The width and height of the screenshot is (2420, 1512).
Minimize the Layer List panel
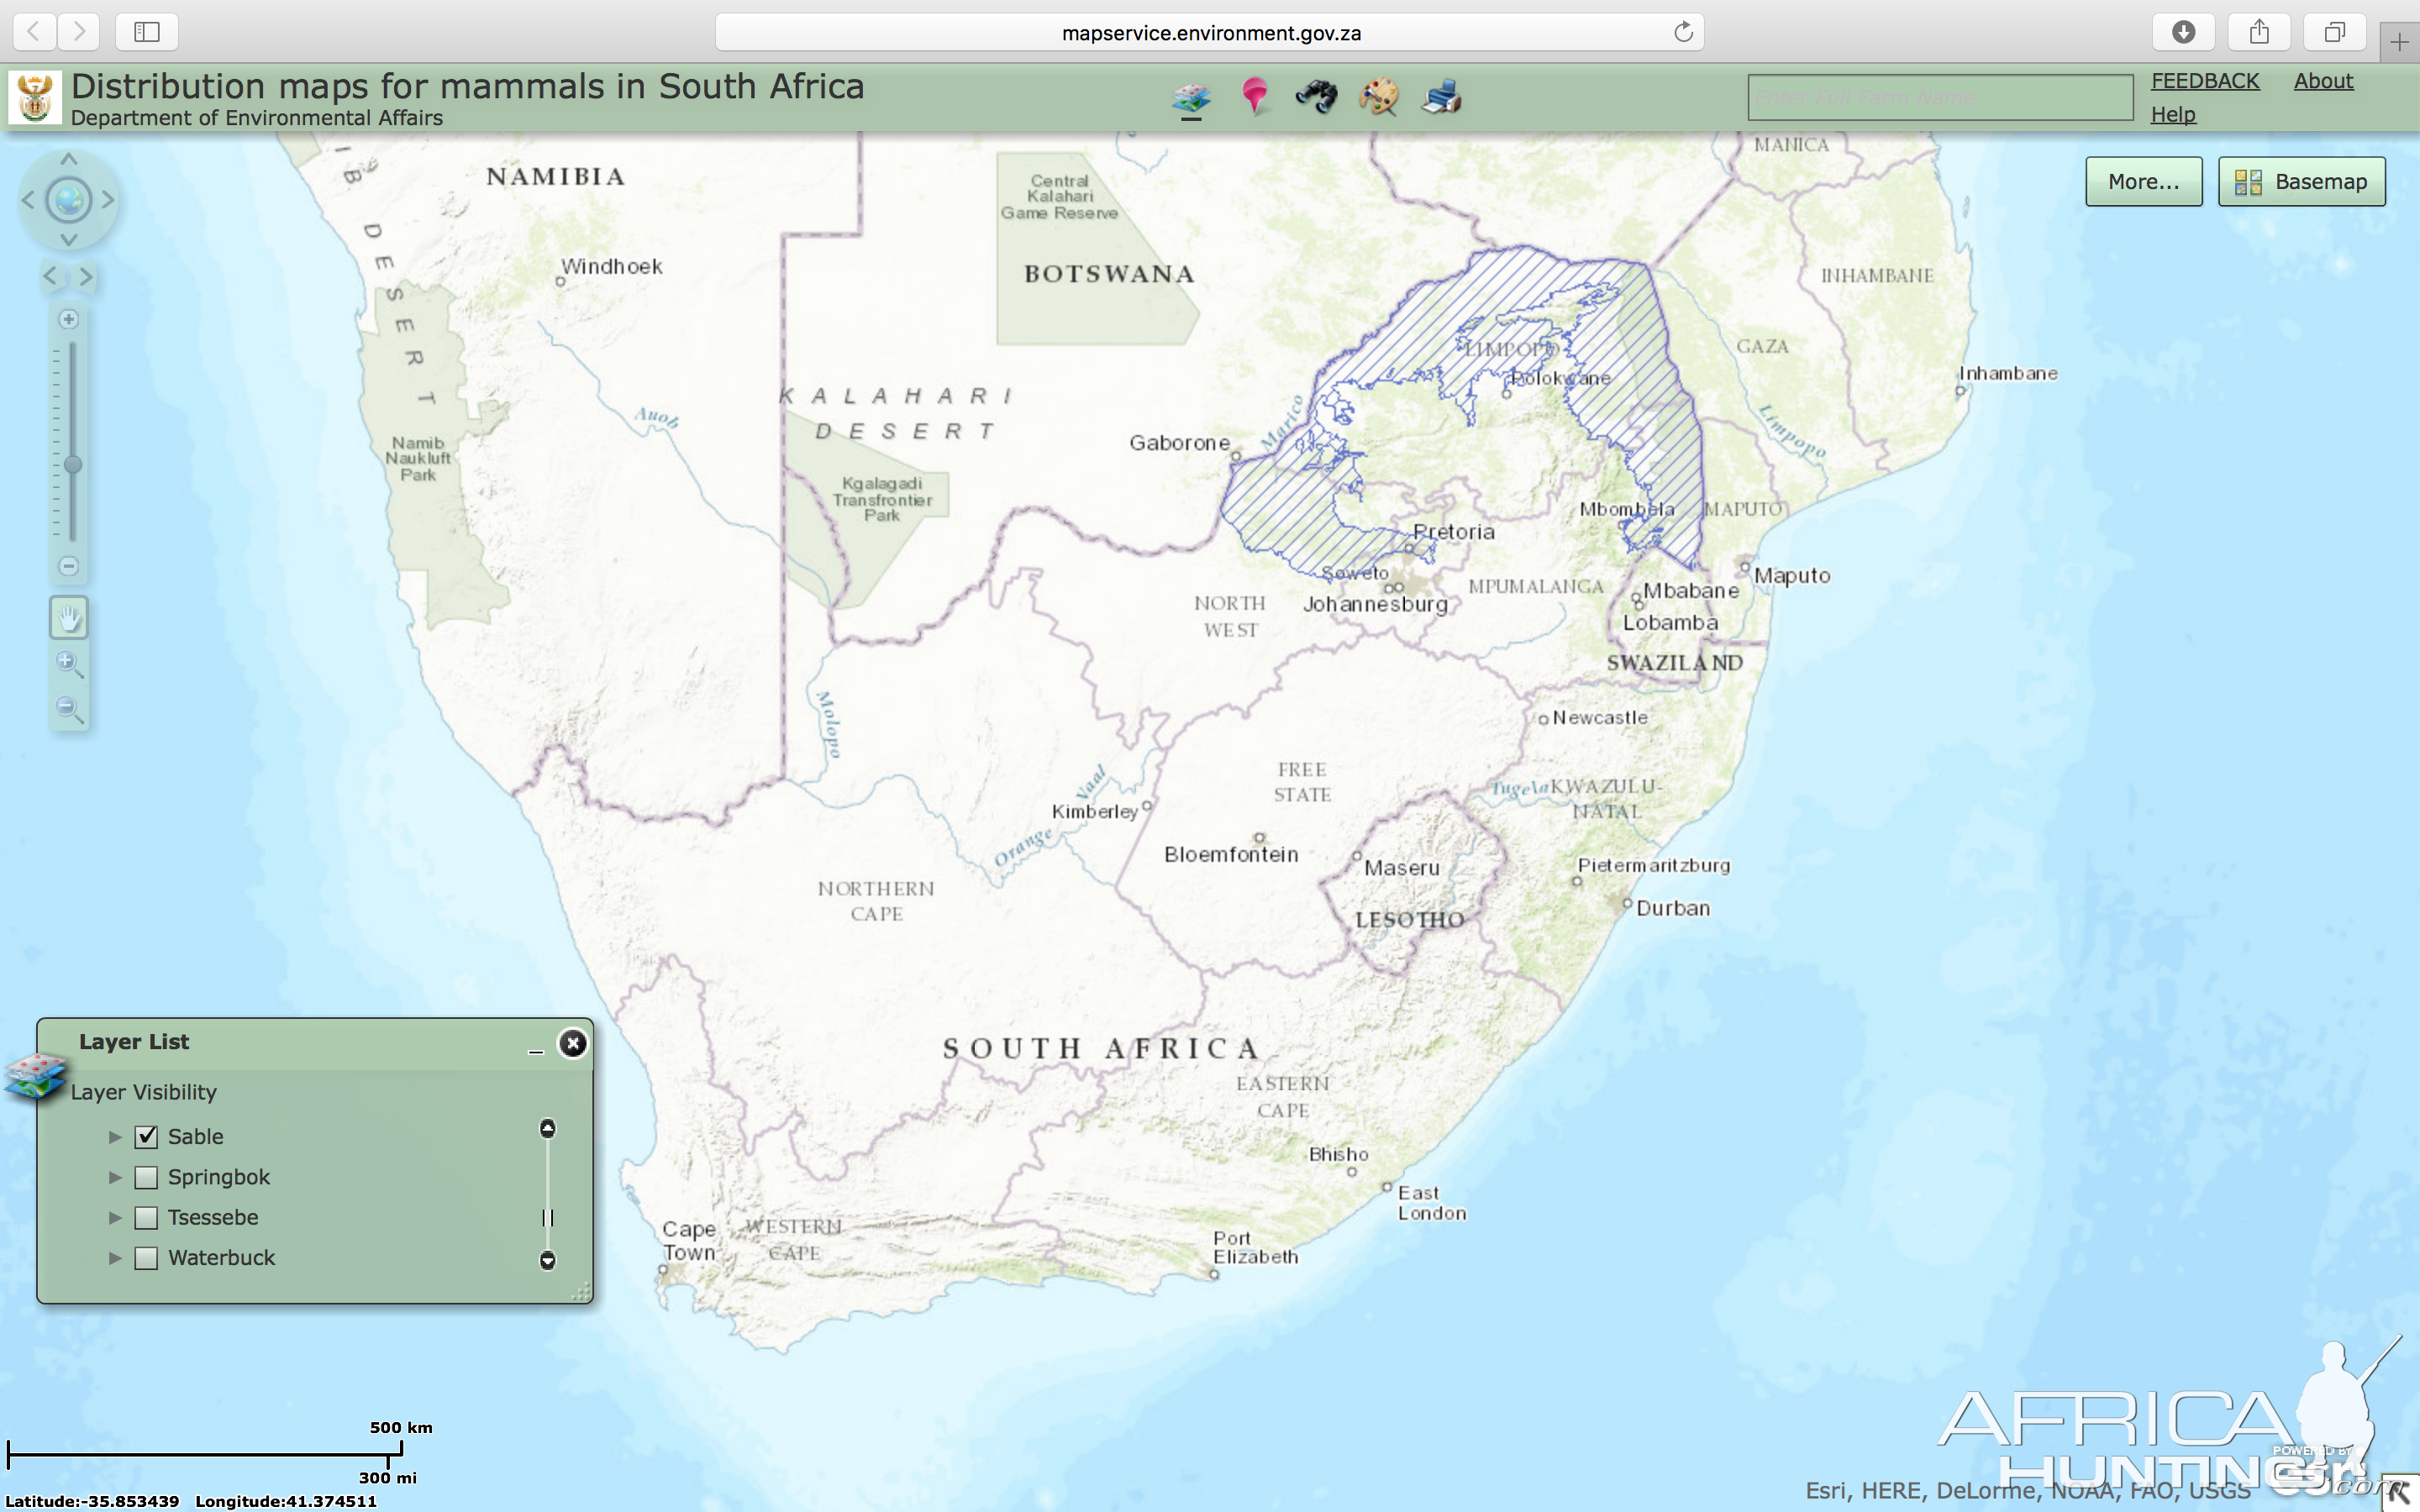[x=536, y=1050]
